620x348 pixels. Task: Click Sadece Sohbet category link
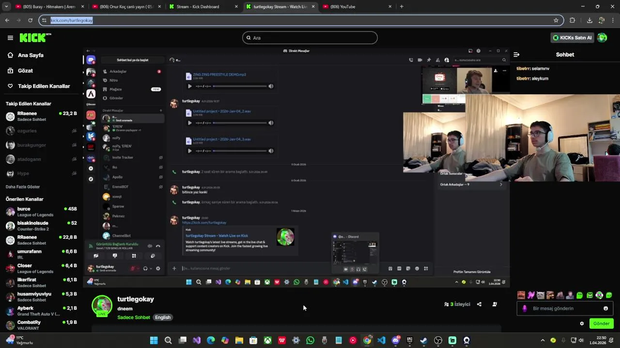(134, 318)
